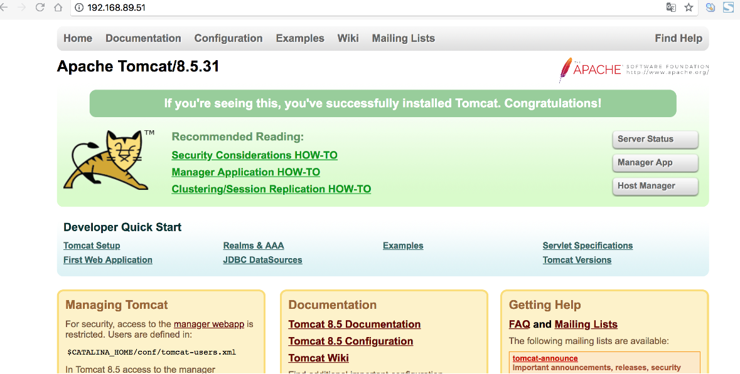This screenshot has width=740, height=374.
Task: Open Configuration in the top navigation
Action: click(x=228, y=39)
